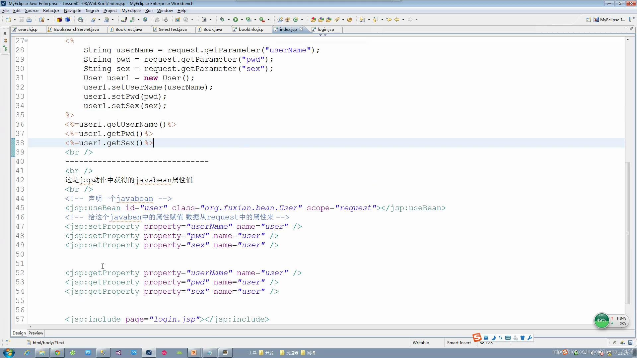Click the Back navigation arrow icon
The height and width of the screenshot is (358, 637).
[x=397, y=20]
